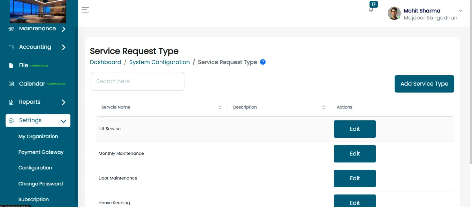Edit the Lift Service row
Screen dimensions: 472x207
[355, 129]
